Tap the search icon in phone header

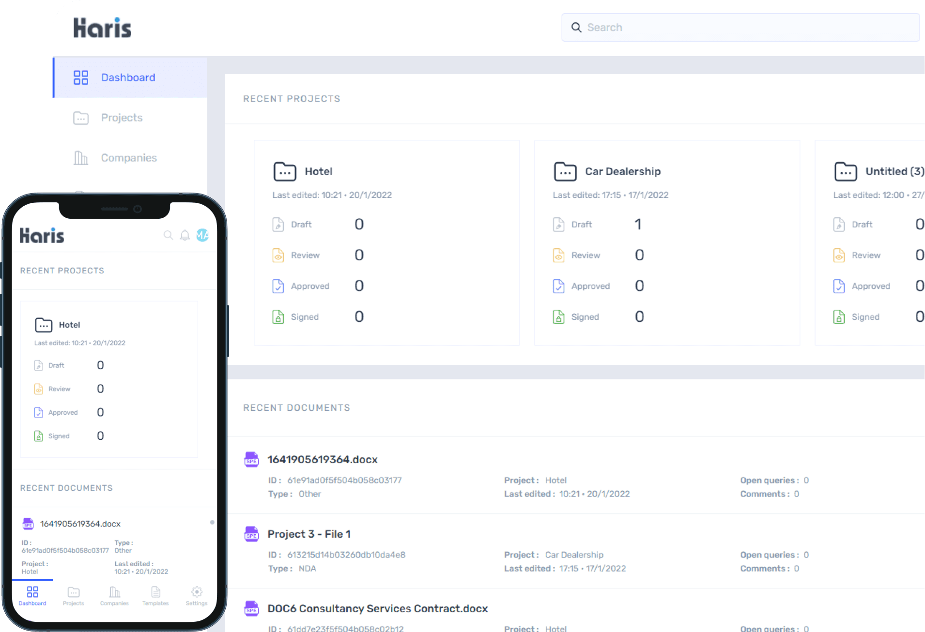coord(168,235)
